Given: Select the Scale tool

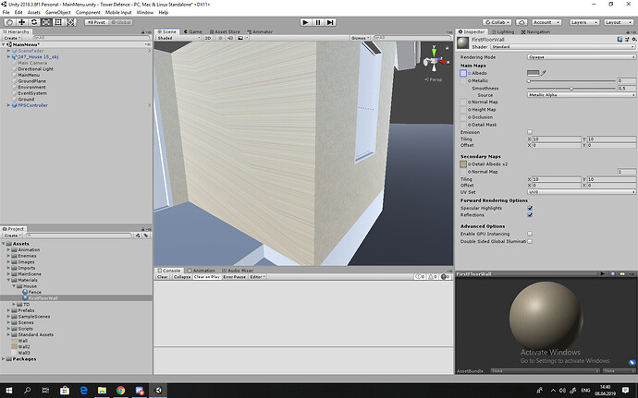Looking at the screenshot, I should (x=46, y=22).
